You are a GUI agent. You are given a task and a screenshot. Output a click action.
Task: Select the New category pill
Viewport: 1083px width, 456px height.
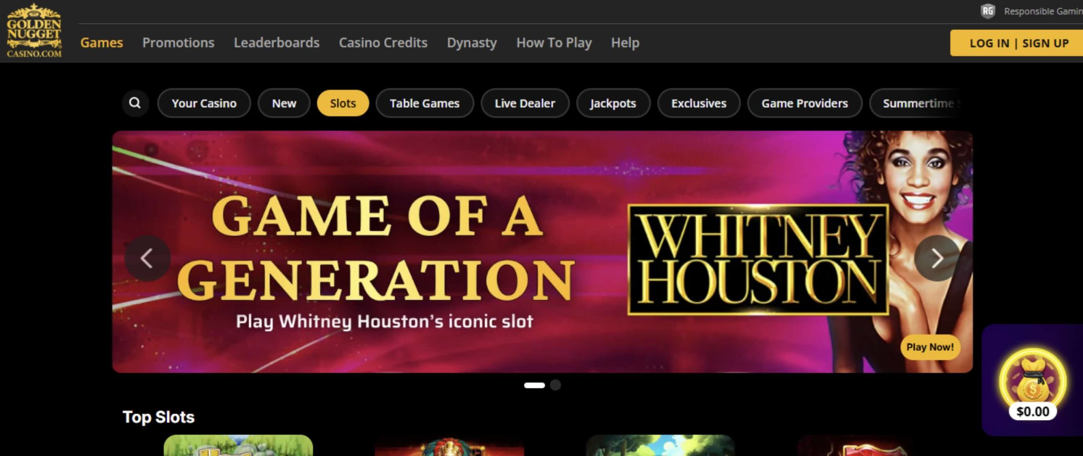tap(284, 103)
